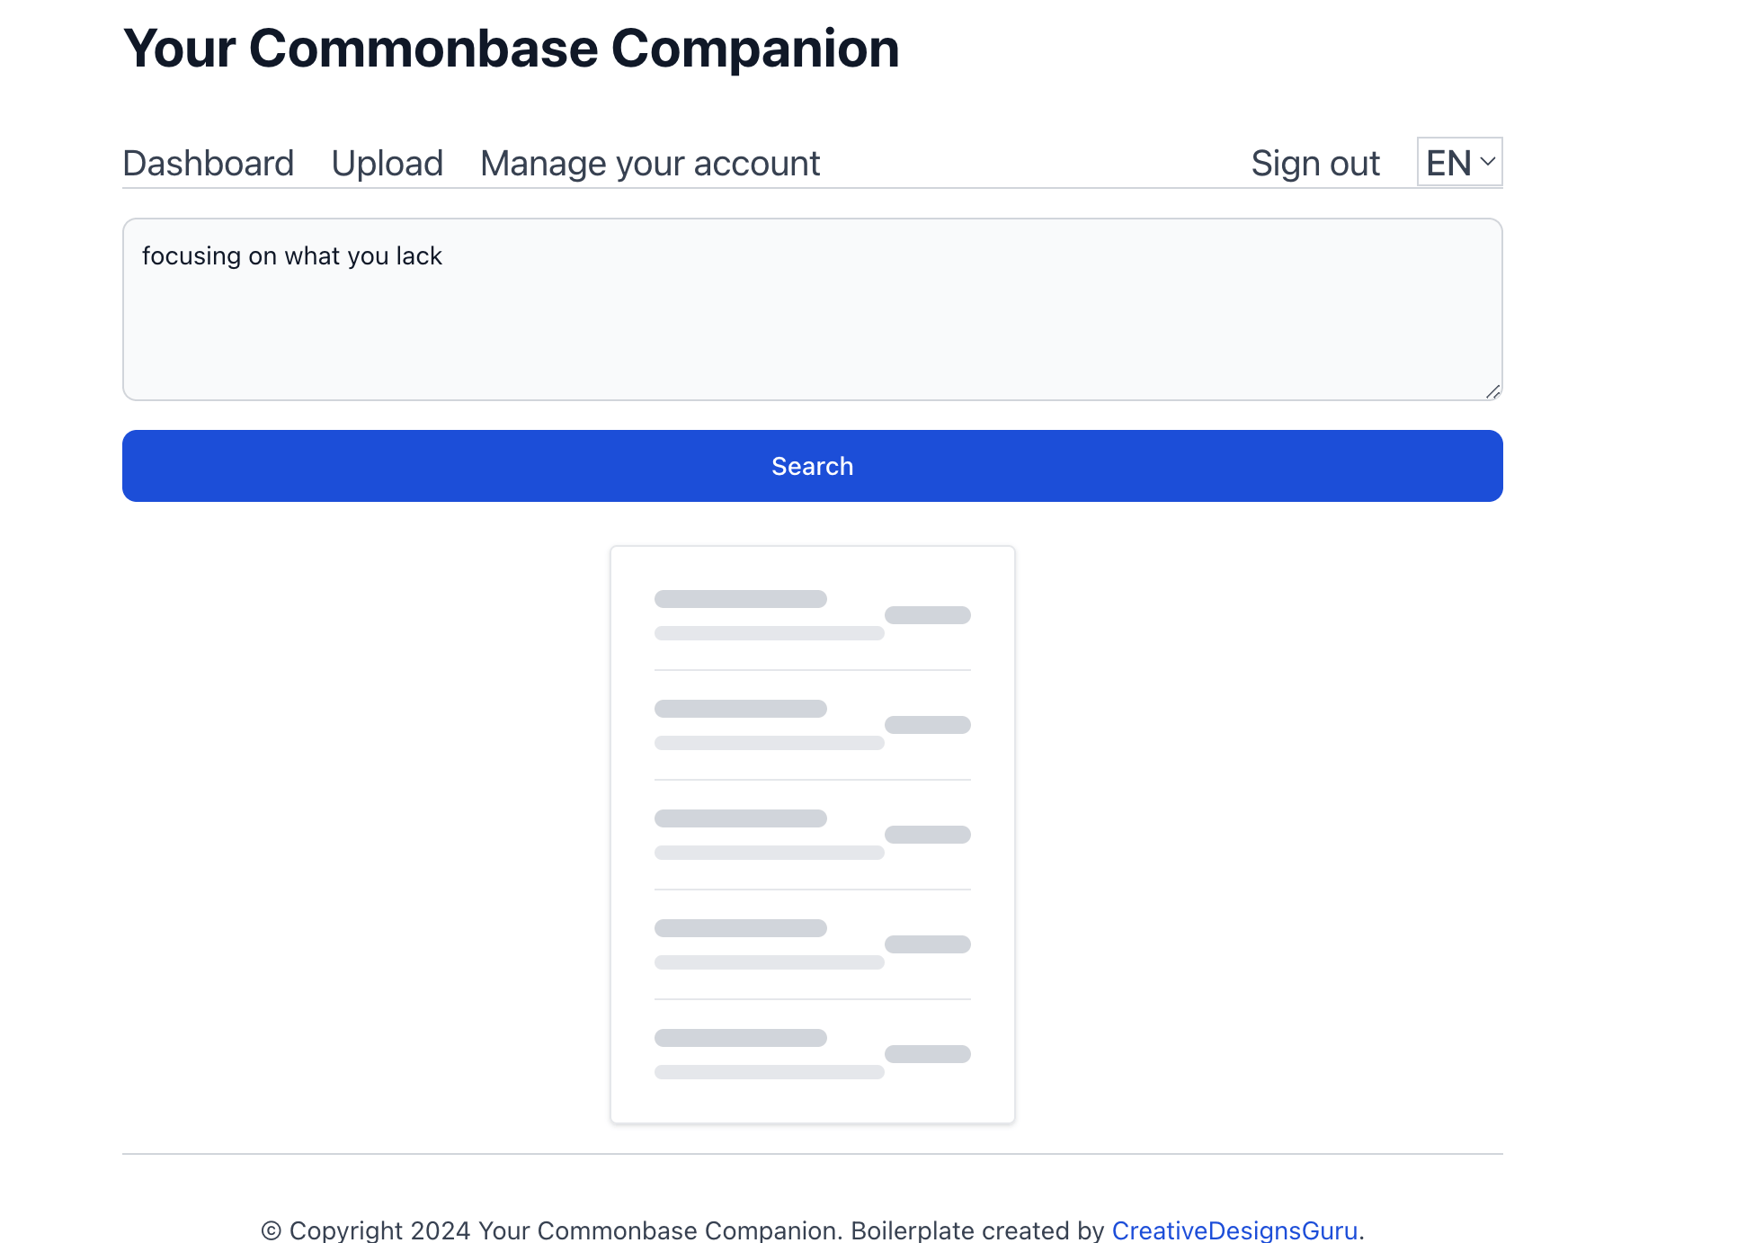Click the Your Commonbase Companion heading

coord(511,49)
